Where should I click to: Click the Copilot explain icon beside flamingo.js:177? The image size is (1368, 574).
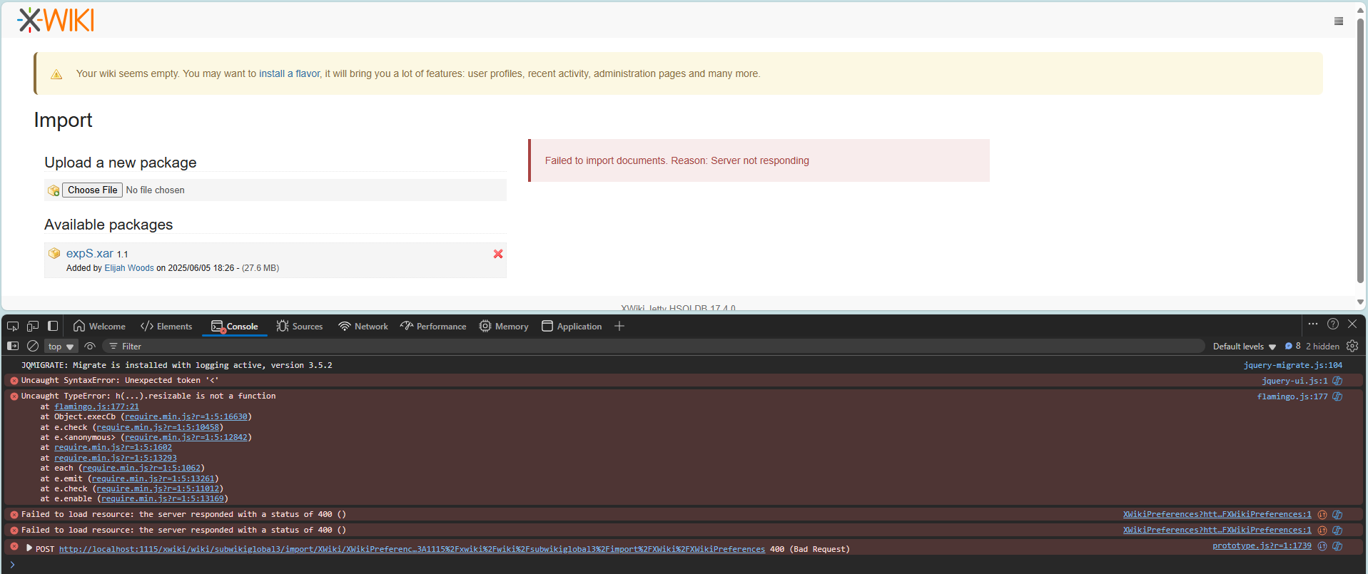coord(1337,396)
